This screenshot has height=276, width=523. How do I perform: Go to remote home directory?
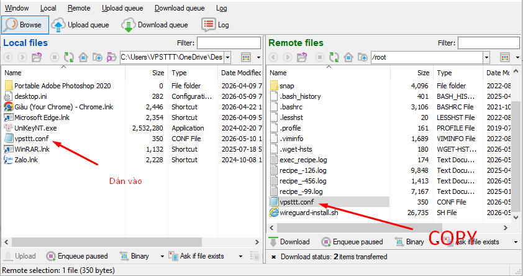coord(348,57)
